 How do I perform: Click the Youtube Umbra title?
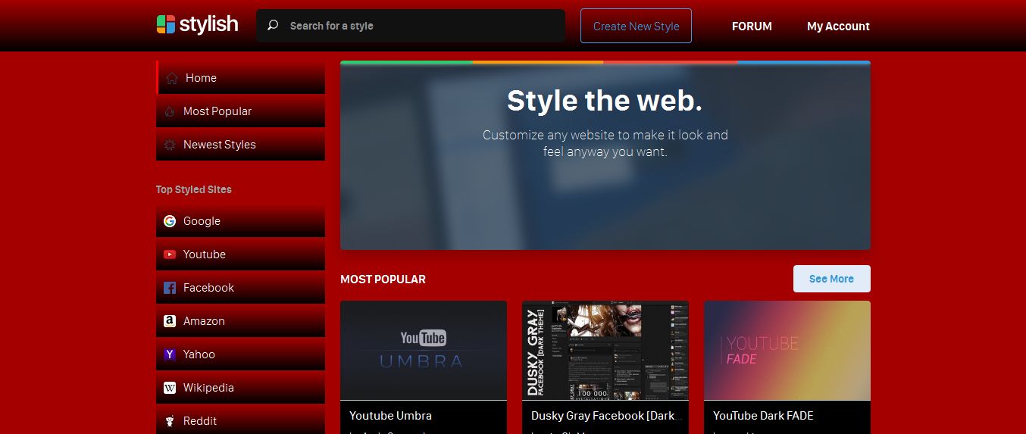tap(390, 415)
